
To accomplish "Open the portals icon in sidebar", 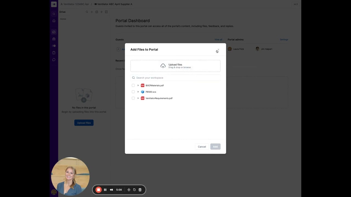I will point(54,46).
